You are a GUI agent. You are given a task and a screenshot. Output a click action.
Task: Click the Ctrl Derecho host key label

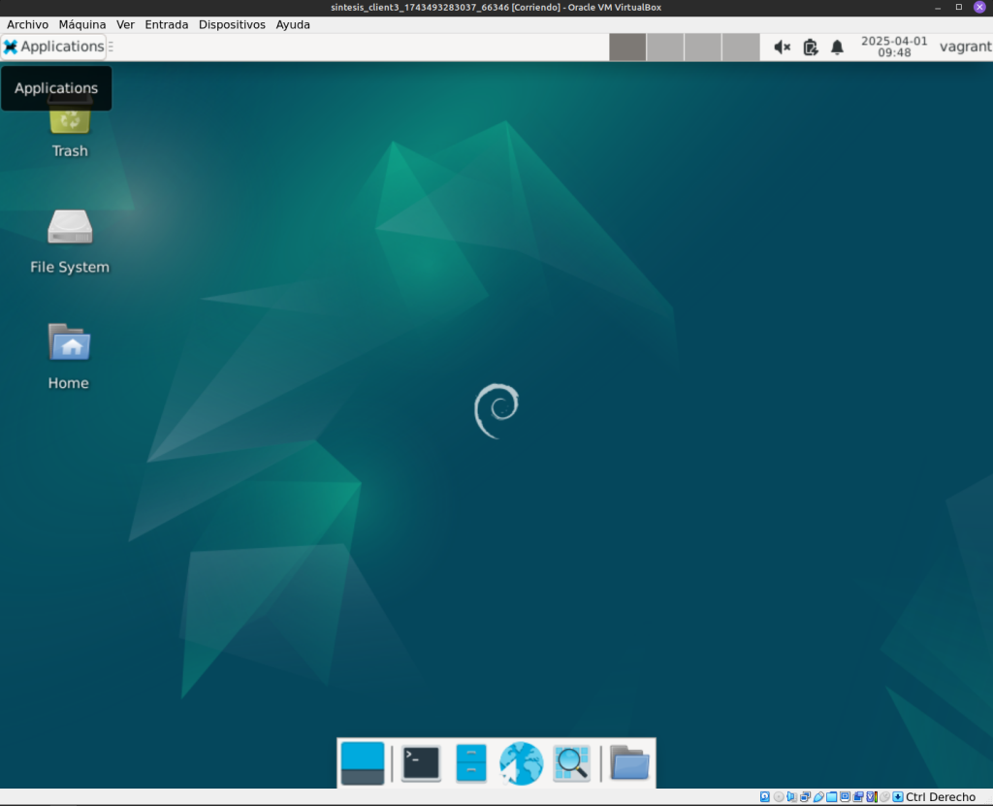click(941, 797)
